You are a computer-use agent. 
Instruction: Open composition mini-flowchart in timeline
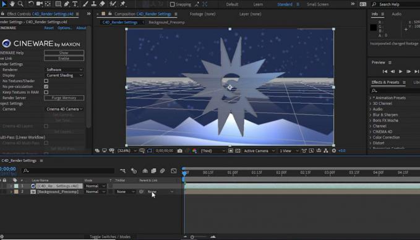(122, 171)
